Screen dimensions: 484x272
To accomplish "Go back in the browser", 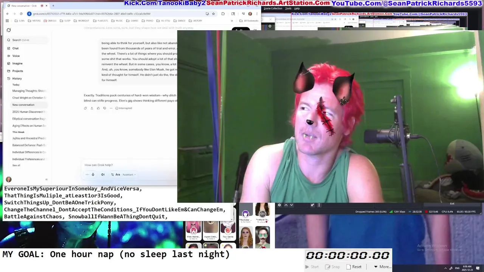I will (x=8, y=14).
